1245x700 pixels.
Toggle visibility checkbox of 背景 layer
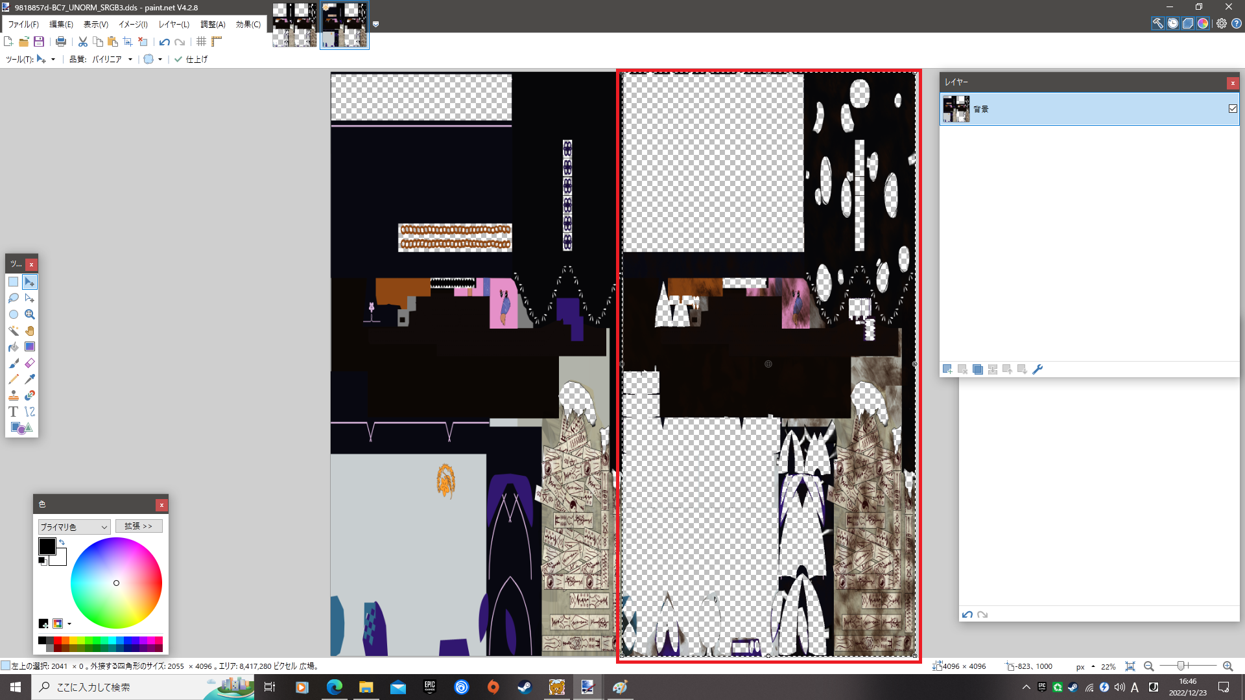point(1233,109)
